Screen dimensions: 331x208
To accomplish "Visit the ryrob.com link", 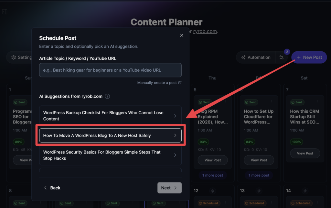I will coord(205,31).
